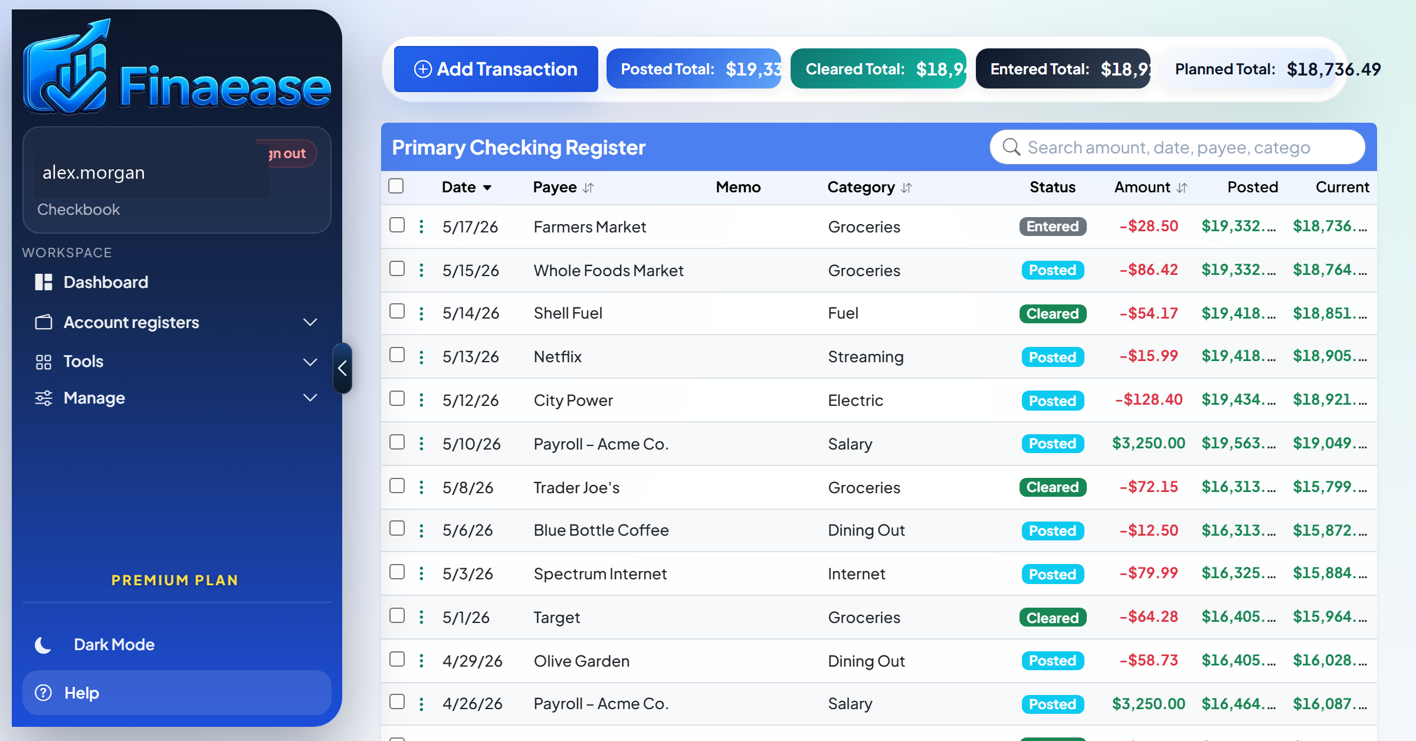Click the Add Transaction button
The image size is (1416, 741).
click(496, 69)
